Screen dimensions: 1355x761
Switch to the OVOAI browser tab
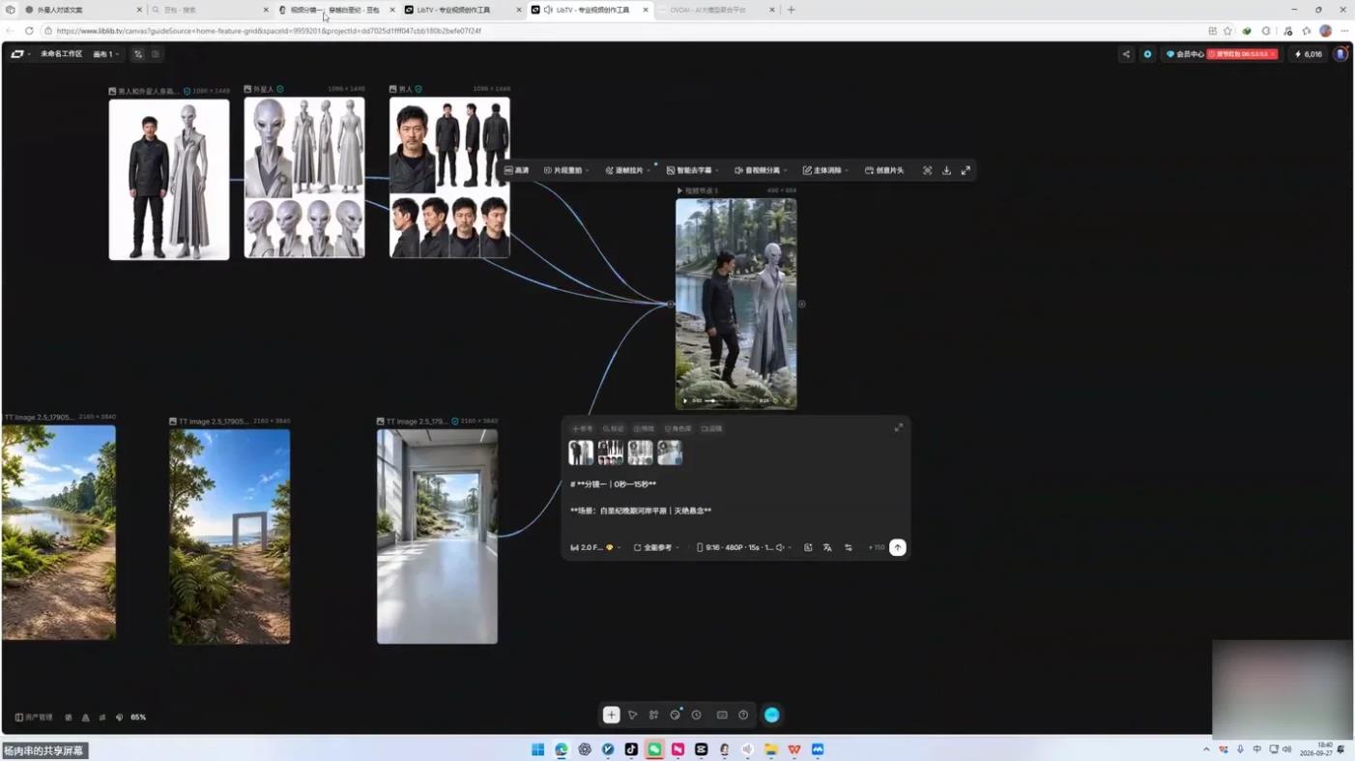coord(716,10)
